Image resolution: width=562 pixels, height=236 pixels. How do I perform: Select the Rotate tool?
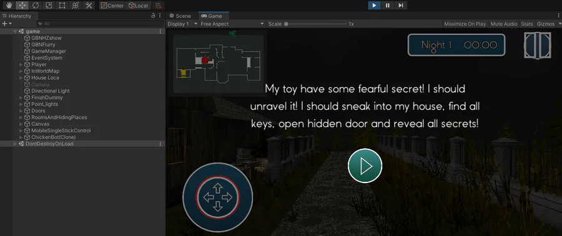point(36,6)
